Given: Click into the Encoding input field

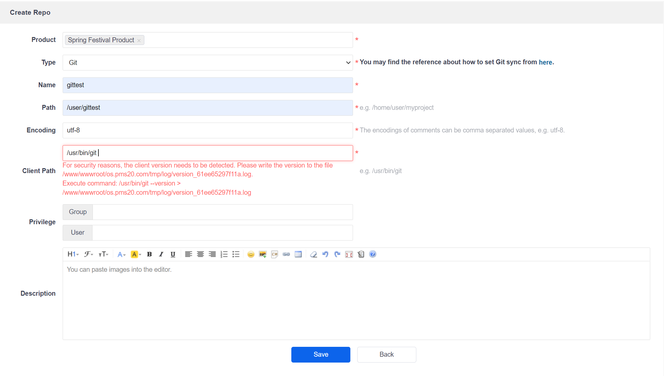Looking at the screenshot, I should click(x=207, y=130).
